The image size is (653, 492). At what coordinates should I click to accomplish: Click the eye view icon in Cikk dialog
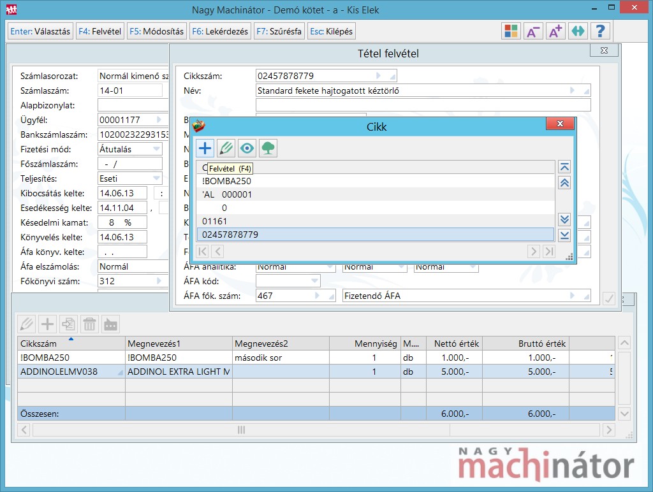coord(247,148)
